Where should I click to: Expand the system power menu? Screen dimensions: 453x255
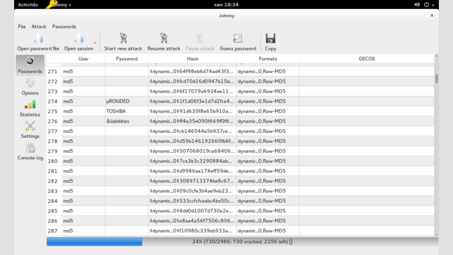click(x=428, y=5)
